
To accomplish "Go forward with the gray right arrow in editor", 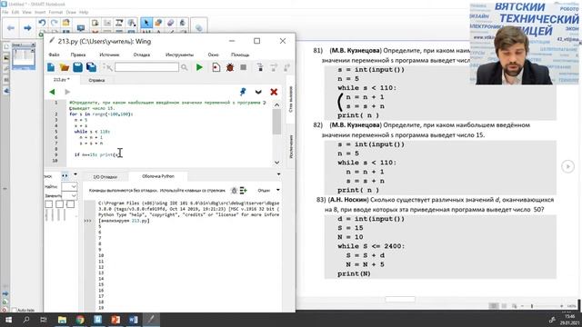I will (x=67, y=92).
